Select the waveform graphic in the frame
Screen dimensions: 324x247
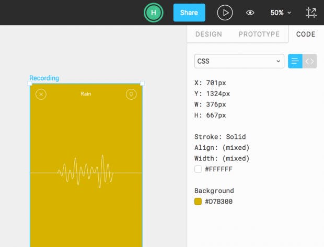(x=85, y=171)
